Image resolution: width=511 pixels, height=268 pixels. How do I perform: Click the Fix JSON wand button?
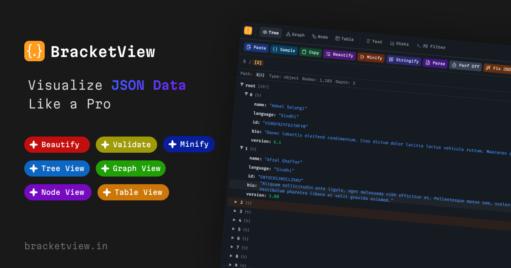(x=497, y=68)
